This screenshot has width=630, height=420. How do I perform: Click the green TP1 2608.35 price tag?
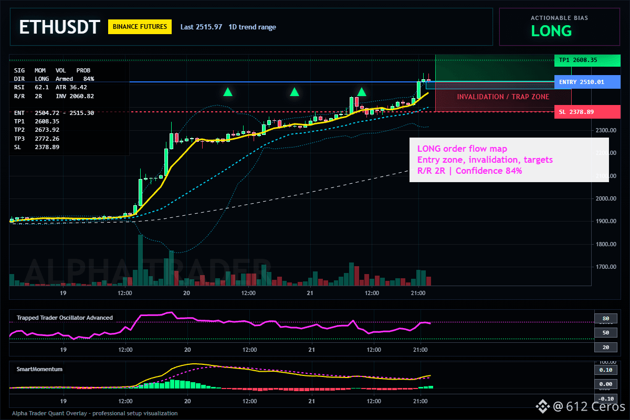coord(587,60)
